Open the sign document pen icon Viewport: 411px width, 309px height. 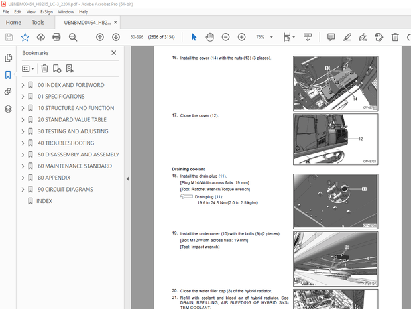[x=363, y=37]
